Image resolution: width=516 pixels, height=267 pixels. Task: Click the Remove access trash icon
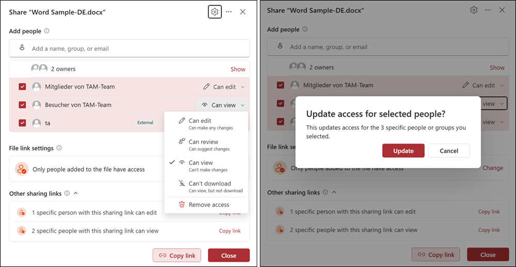coord(182,205)
